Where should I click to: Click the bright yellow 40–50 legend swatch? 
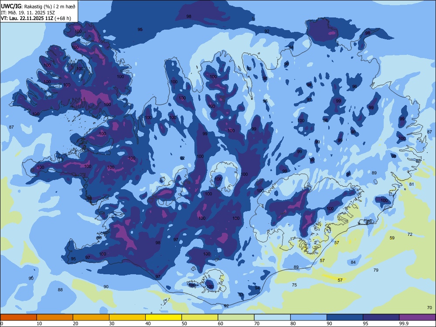click(x=163, y=317)
